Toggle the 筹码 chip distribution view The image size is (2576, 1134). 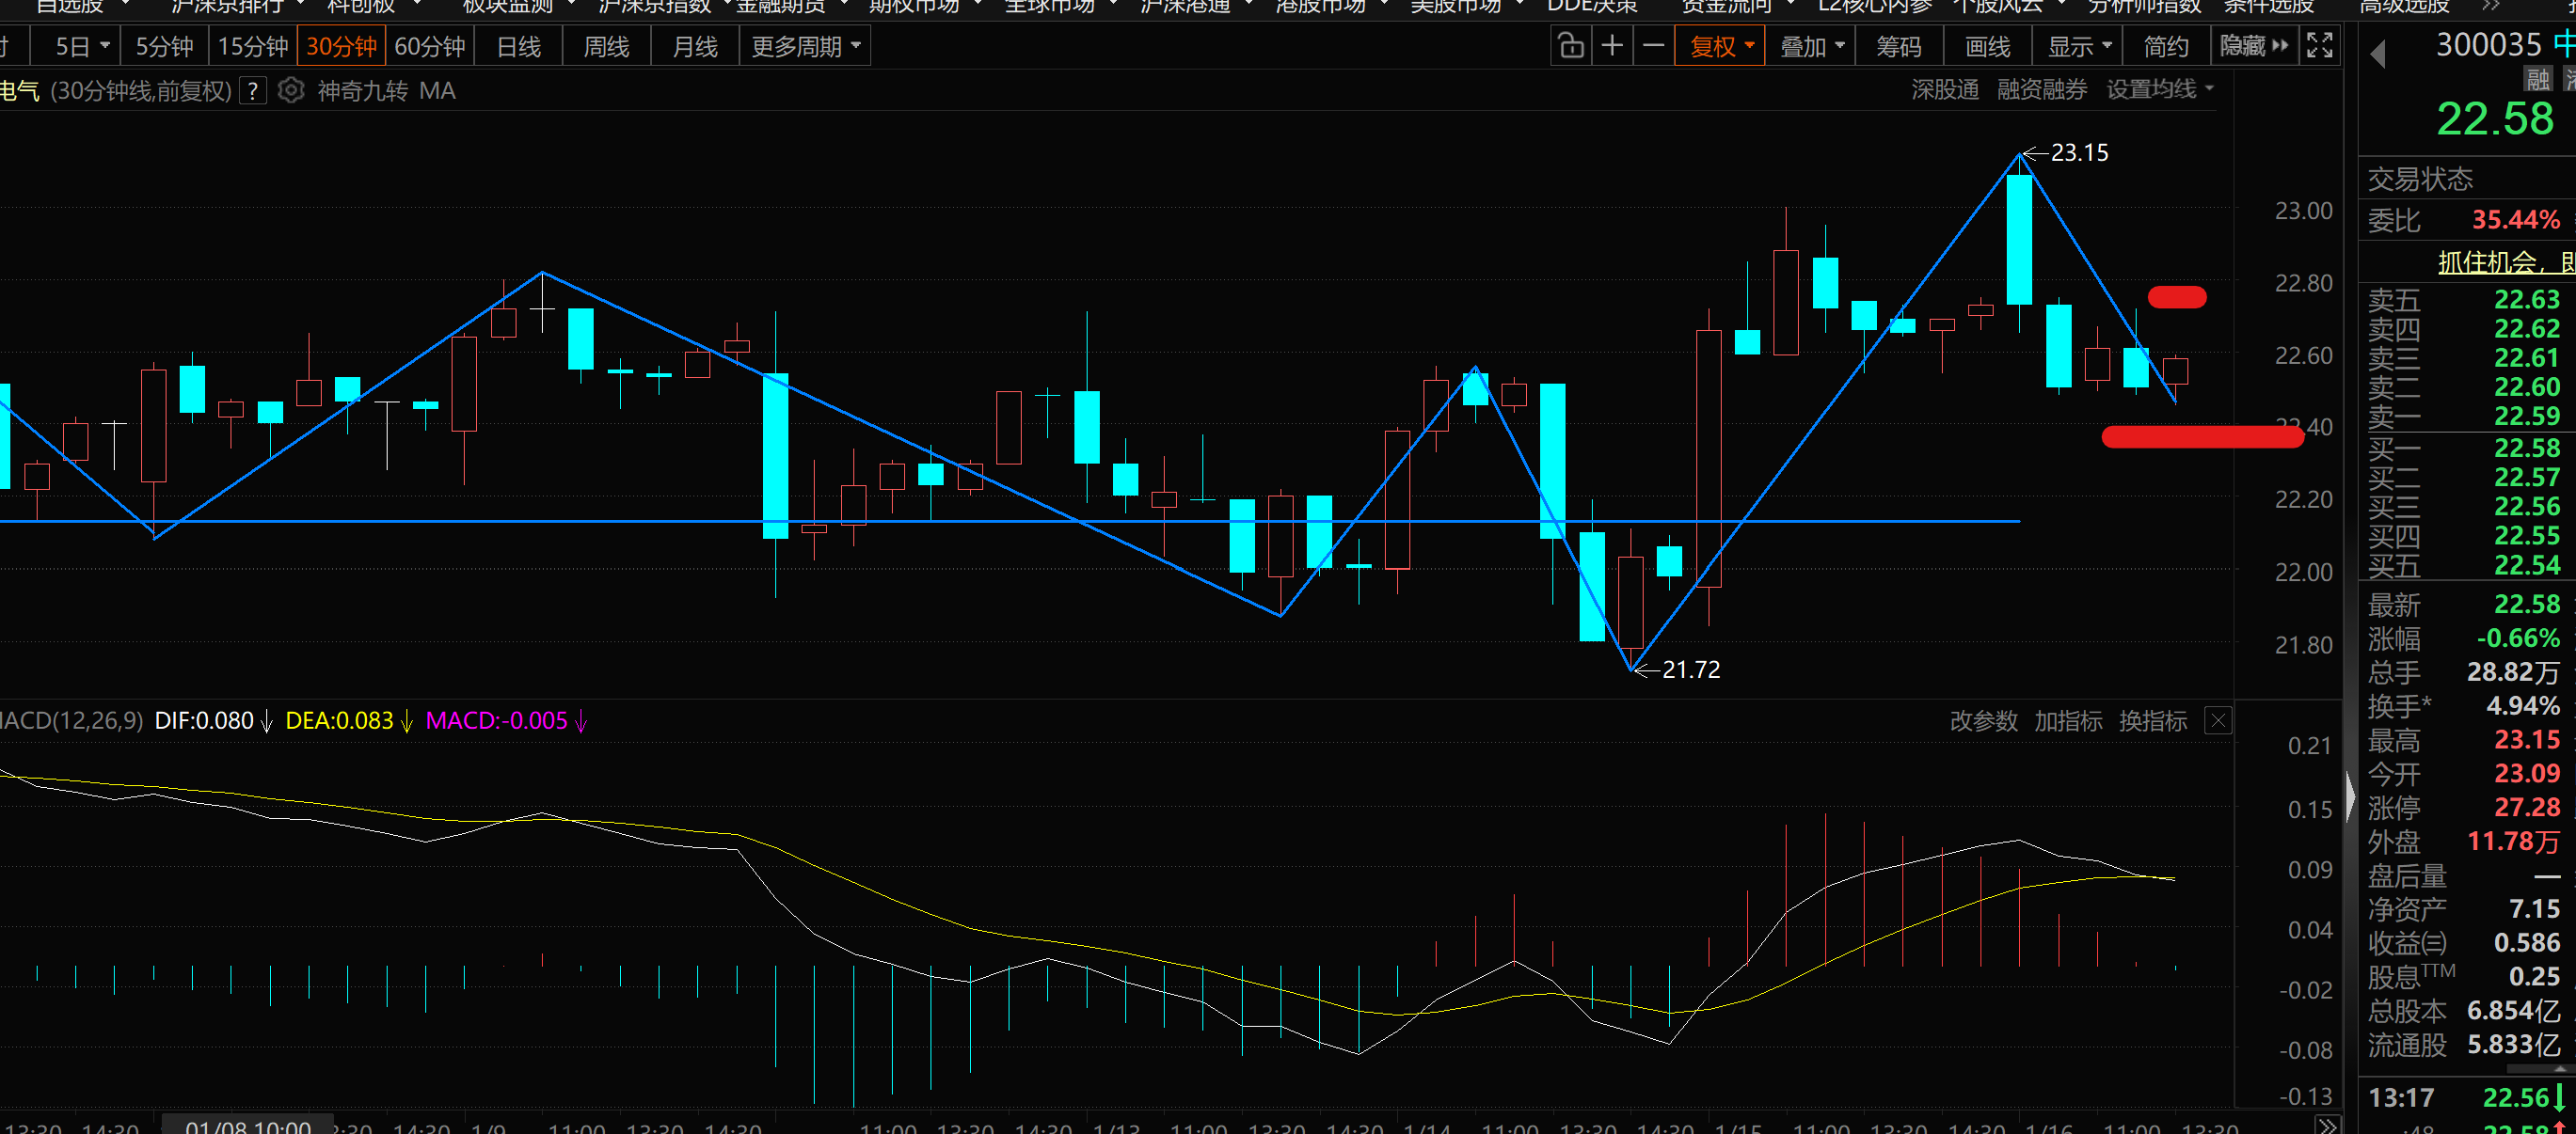pos(1898,47)
